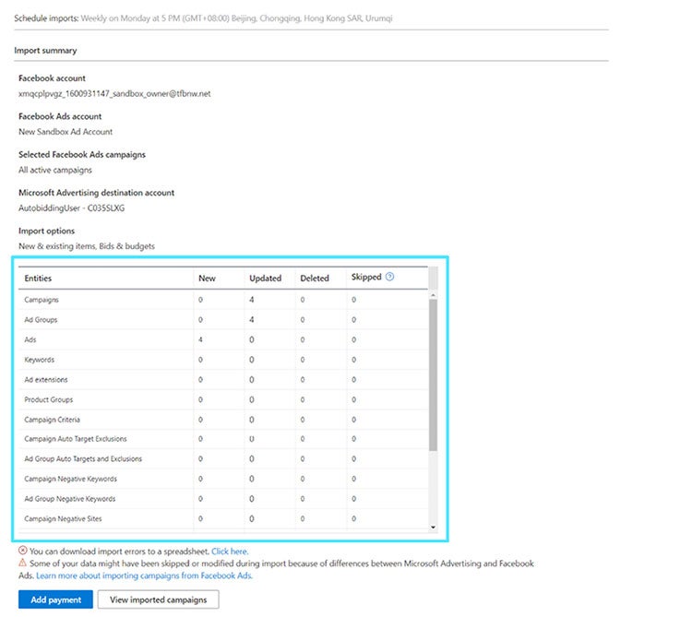Click the "Facebook Ads account" label
Image resolution: width=692 pixels, height=617 pixels.
click(60, 116)
